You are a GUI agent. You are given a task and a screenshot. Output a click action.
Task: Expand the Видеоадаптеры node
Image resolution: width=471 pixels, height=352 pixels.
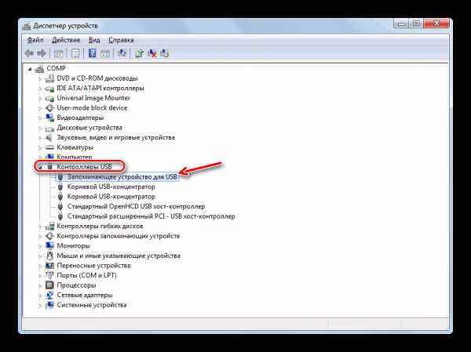[x=40, y=118]
